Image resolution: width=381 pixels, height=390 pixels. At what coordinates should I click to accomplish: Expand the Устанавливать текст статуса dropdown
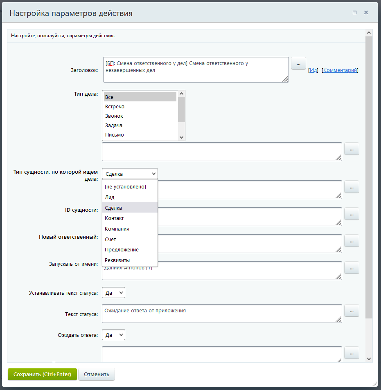pyautogui.click(x=113, y=293)
